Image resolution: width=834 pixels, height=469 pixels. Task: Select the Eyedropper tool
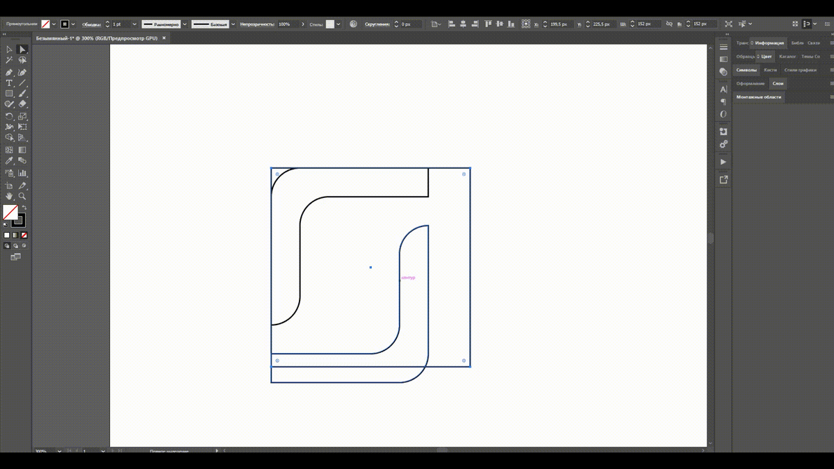[x=9, y=161]
